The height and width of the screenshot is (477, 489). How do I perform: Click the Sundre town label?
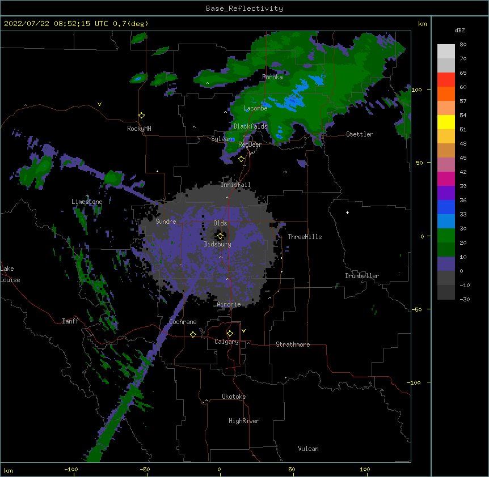[x=166, y=222]
